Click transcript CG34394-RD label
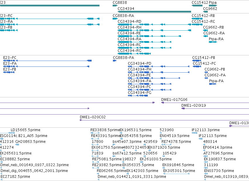This screenshot has height=181, width=249. pos(129,22)
